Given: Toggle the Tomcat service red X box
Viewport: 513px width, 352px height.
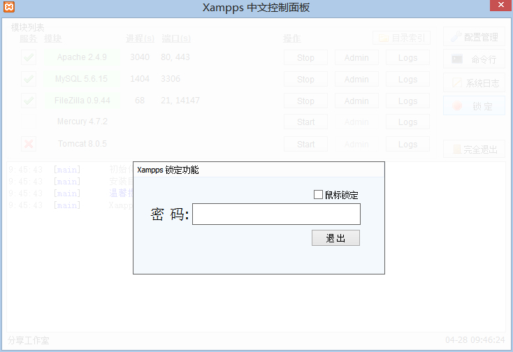Looking at the screenshot, I should (x=29, y=144).
